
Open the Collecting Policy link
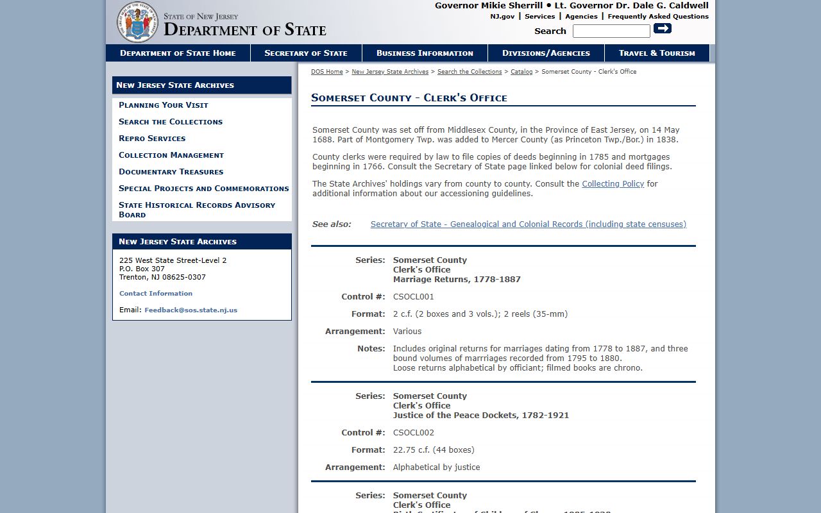click(x=613, y=184)
